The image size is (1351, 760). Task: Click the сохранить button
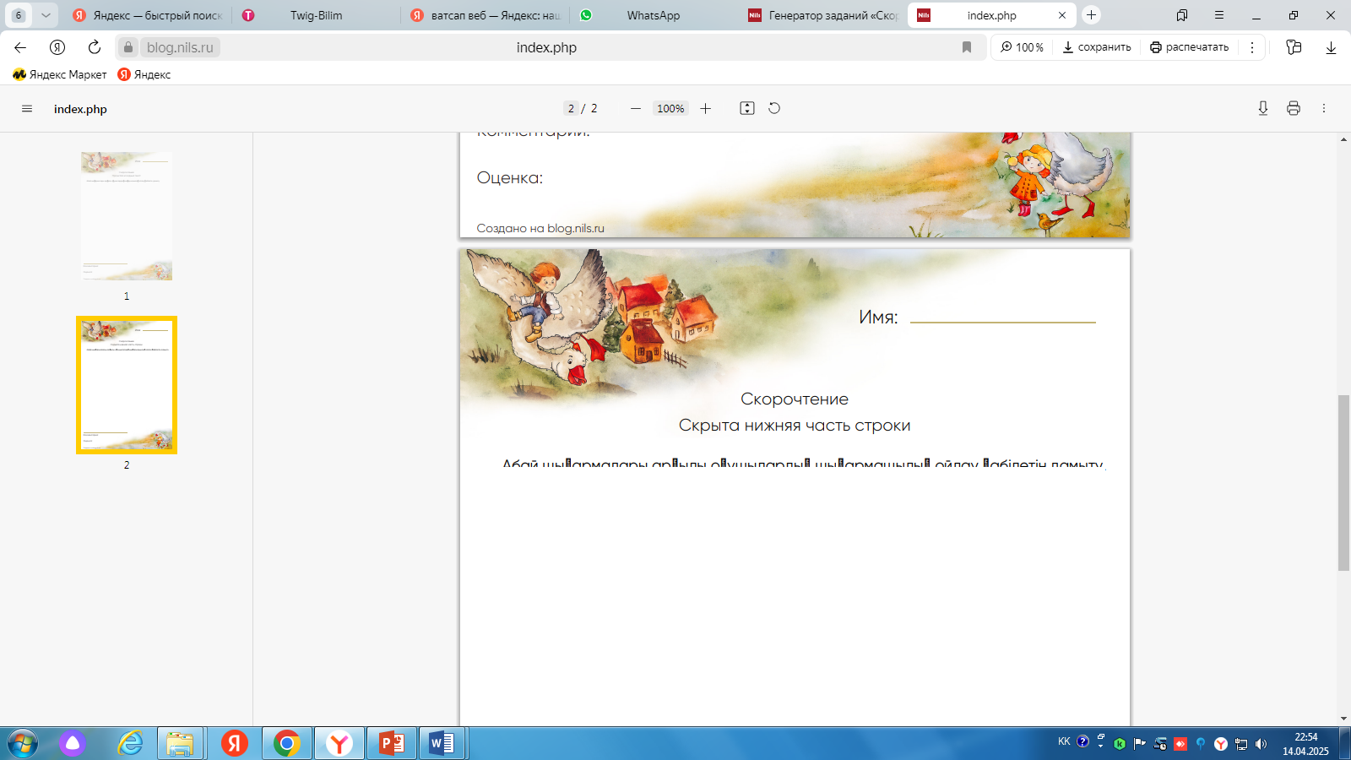(1097, 47)
